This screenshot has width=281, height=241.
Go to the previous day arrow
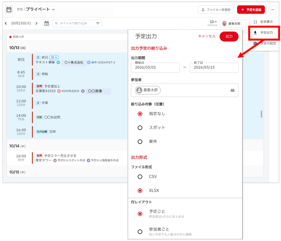pyautogui.click(x=6, y=23)
